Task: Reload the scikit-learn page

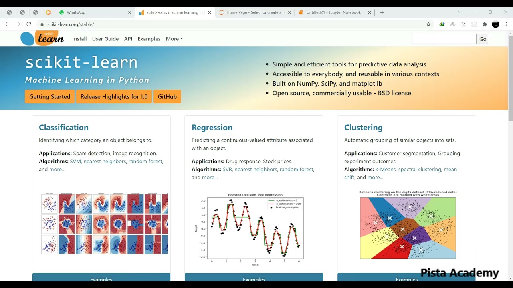Action: coord(29,24)
